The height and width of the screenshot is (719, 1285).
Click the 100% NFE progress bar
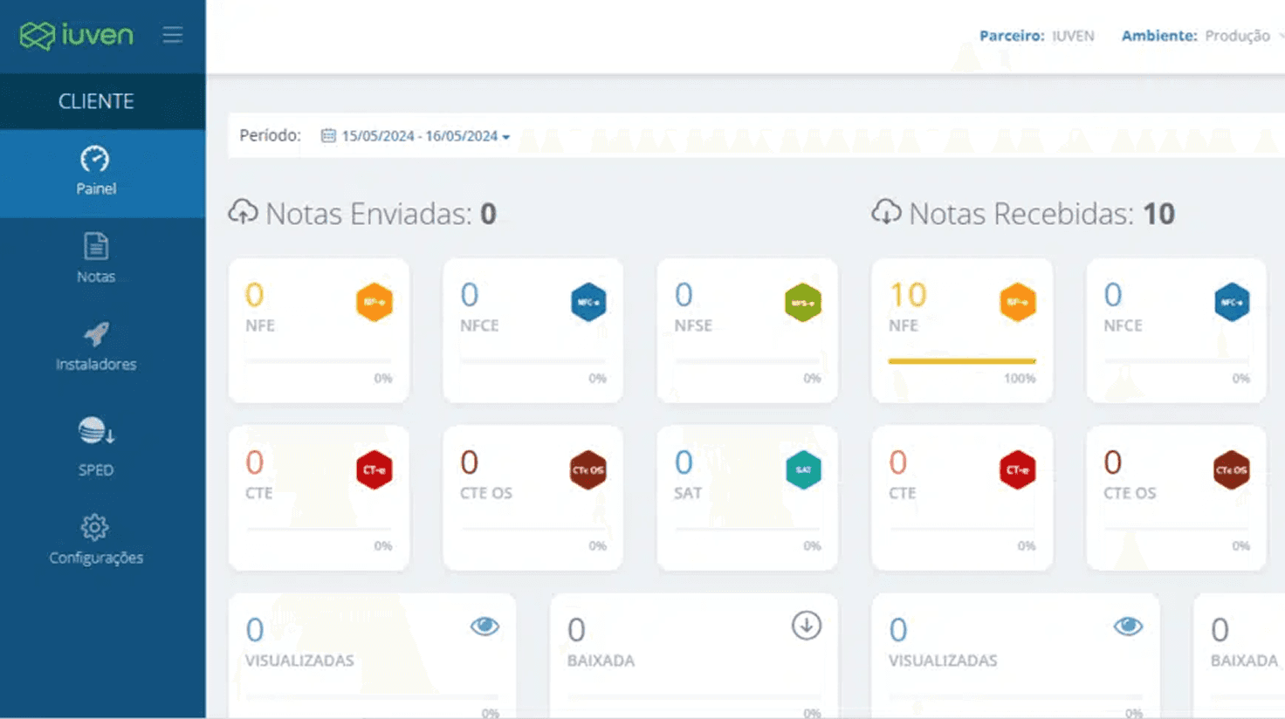click(962, 360)
